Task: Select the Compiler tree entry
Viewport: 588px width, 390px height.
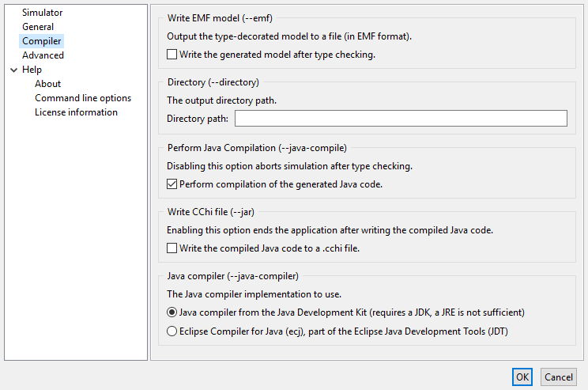Action: click(42, 41)
